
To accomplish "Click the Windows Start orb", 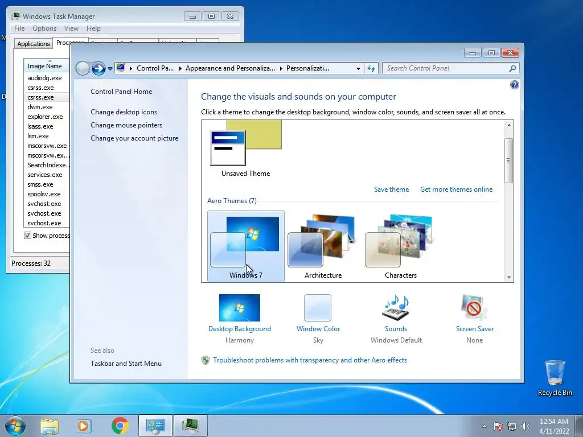I will coord(15,426).
